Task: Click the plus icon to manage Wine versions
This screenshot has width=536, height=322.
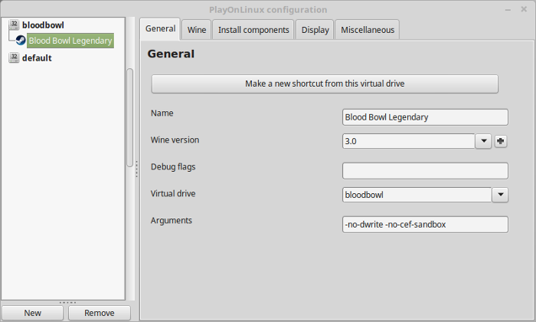Action: click(x=501, y=141)
